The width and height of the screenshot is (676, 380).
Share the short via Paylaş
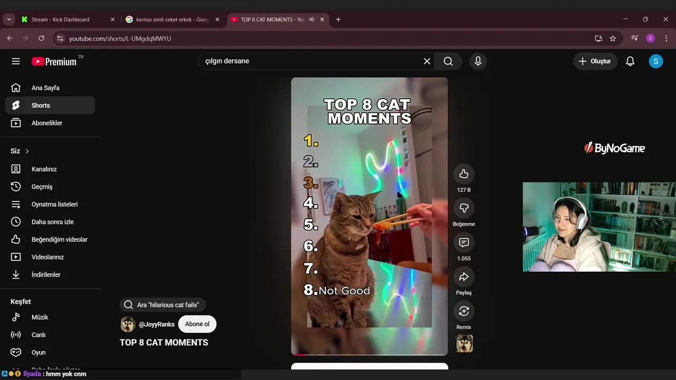pyautogui.click(x=464, y=277)
